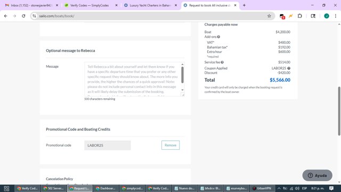Image resolution: width=341 pixels, height=192 pixels.
Task: Close the Inbox Gmail tab
Action: [57, 5]
